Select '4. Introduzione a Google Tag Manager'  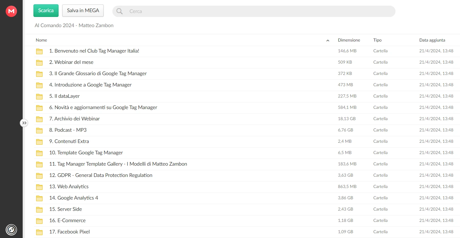(90, 85)
